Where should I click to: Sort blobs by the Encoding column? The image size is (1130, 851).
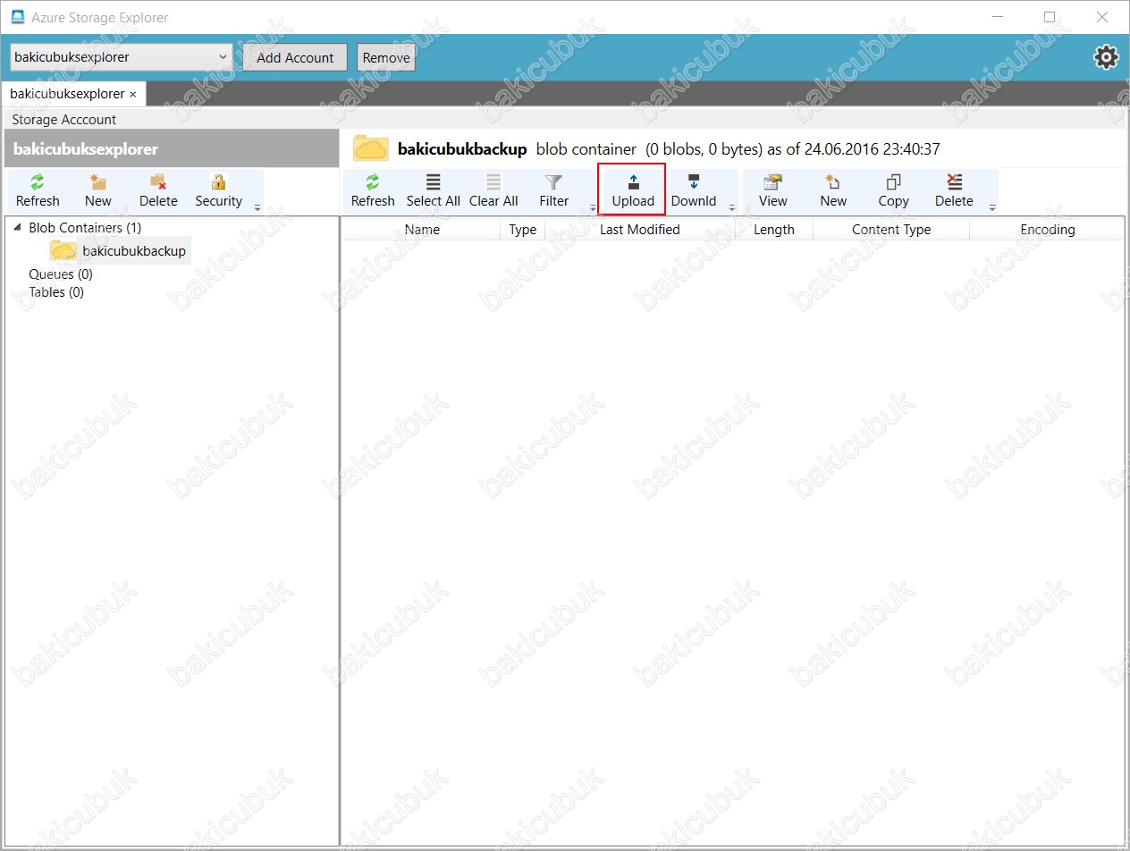[x=1048, y=230]
